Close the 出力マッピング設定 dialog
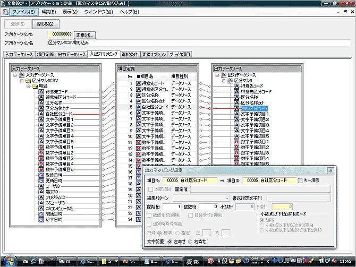 click(330, 170)
